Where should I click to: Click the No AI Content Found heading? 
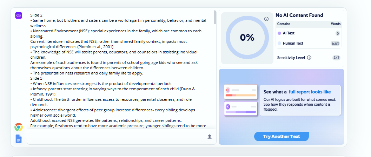click(x=299, y=15)
